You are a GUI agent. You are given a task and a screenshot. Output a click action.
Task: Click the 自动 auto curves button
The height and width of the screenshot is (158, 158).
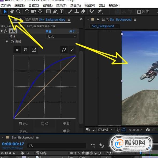pyautogui.click(x=45, y=123)
